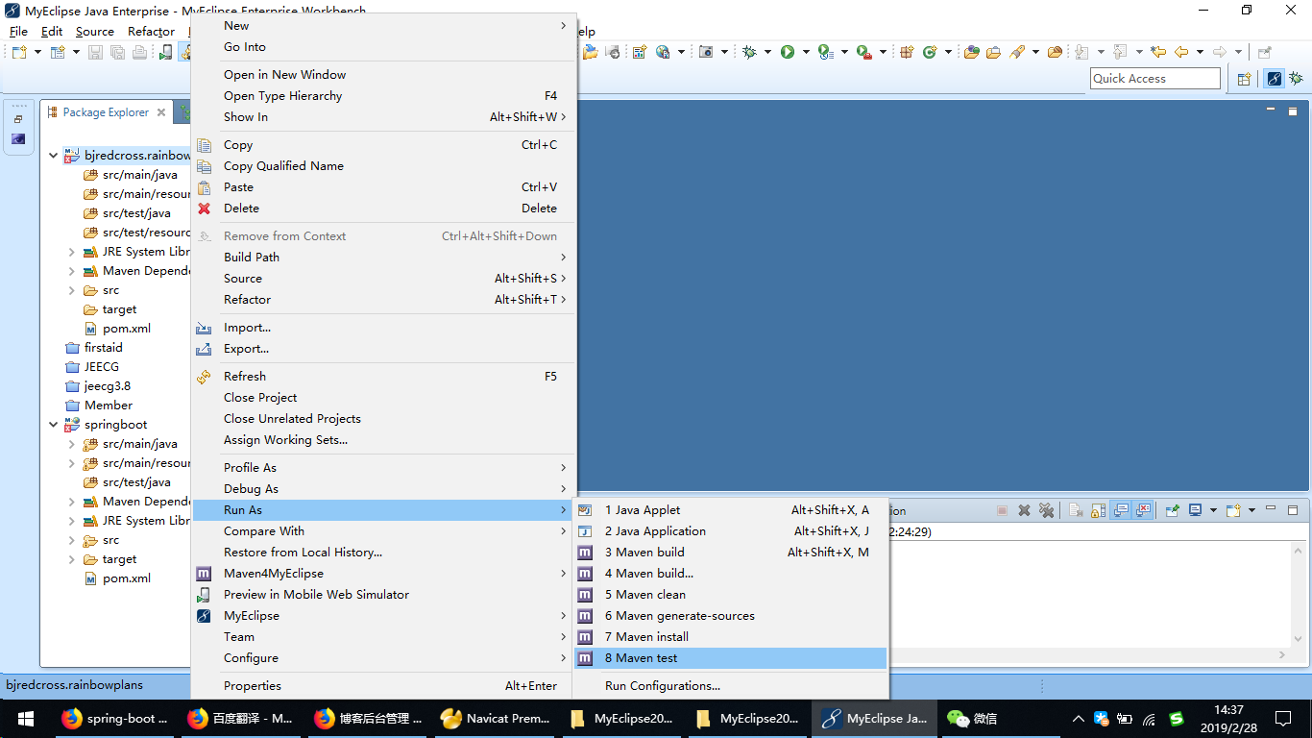This screenshot has height=738, width=1312.
Task: Click the Run Last Tool icon
Action: point(863,52)
